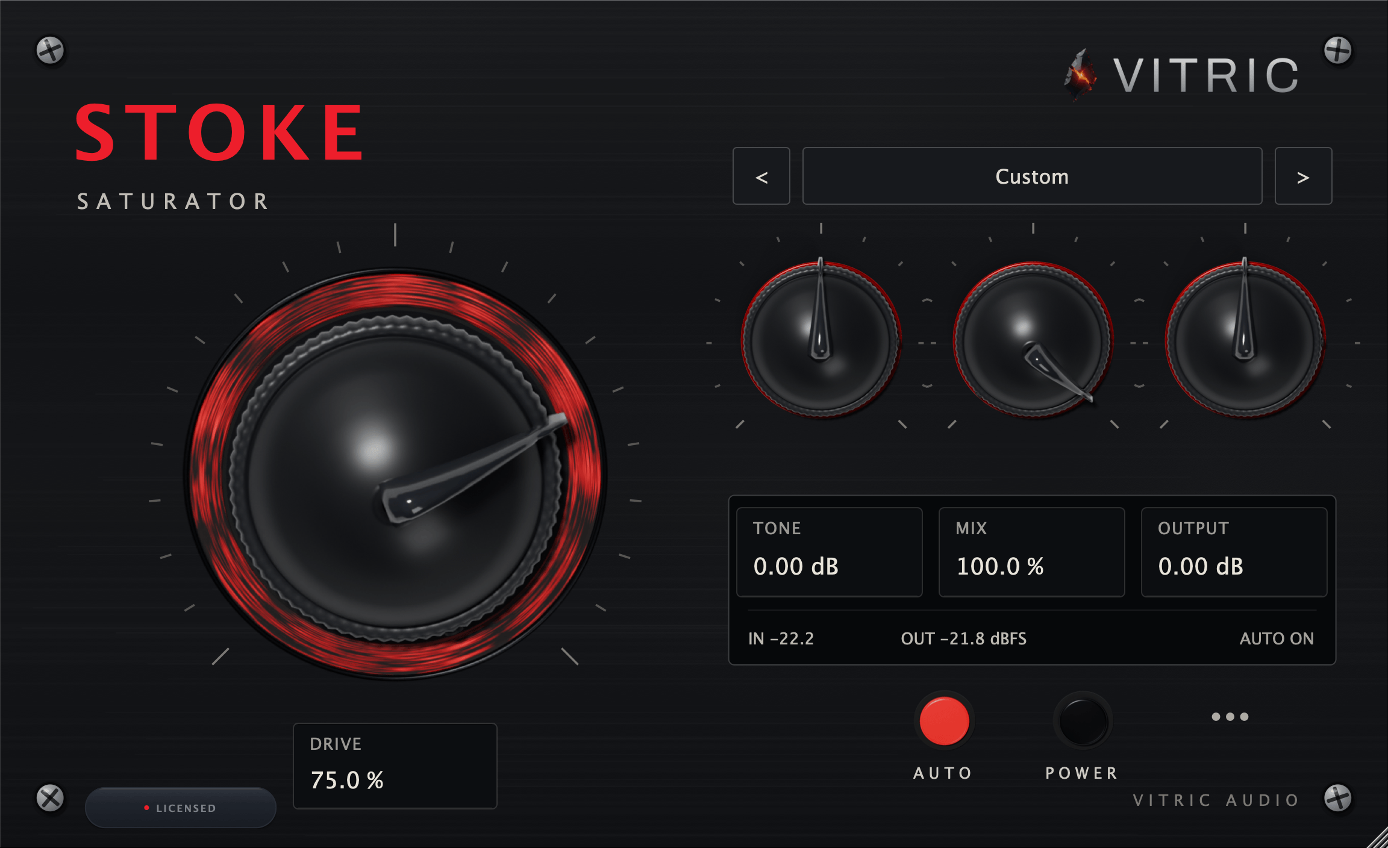Click the Vitric flame logo icon
This screenshot has width=1388, height=848.
tap(1081, 75)
